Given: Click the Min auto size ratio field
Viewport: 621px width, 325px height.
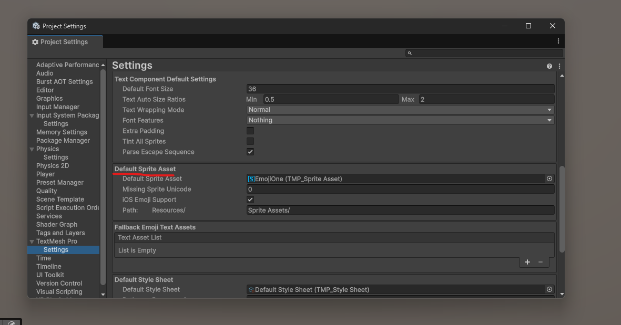Looking at the screenshot, I should tap(331, 99).
